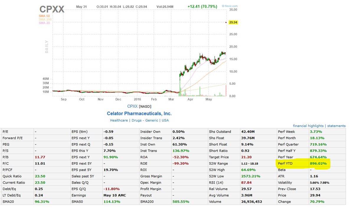Open the USA country filter link
This screenshot has width=354, height=208.
click(165, 120)
